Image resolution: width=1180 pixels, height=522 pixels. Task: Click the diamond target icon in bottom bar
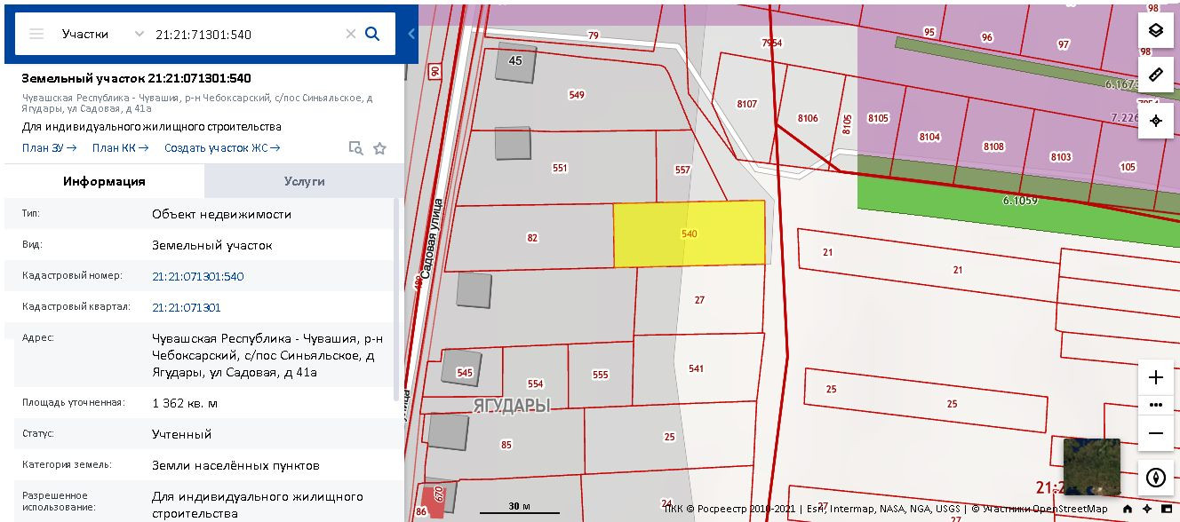coord(1147,509)
